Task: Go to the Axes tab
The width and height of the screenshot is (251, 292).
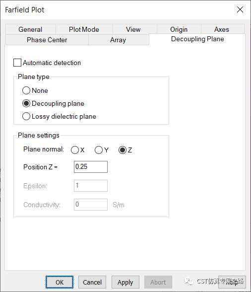Action: click(223, 29)
